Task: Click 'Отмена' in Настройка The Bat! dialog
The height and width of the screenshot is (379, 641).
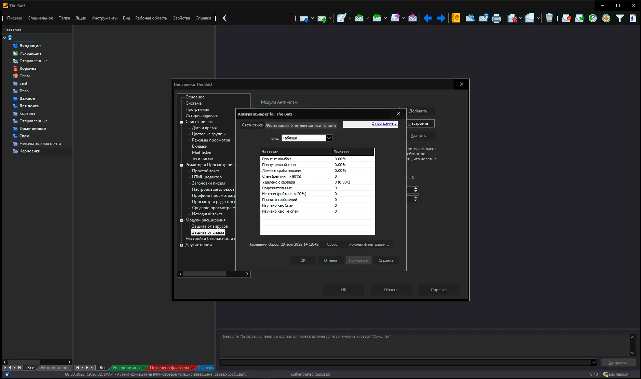Action: [391, 290]
